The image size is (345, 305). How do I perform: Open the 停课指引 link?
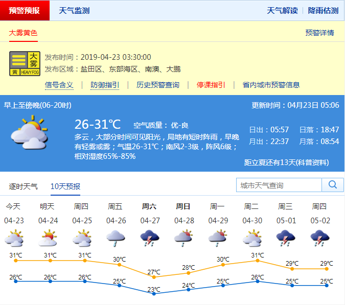coord(211,85)
